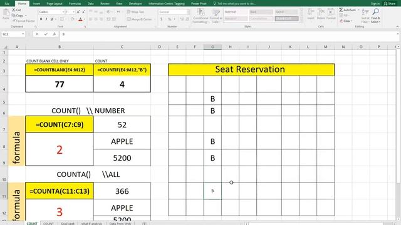Image resolution: width=401 pixels, height=225 pixels.
Task: Click Tell me what you want to do
Action: tap(234, 4)
